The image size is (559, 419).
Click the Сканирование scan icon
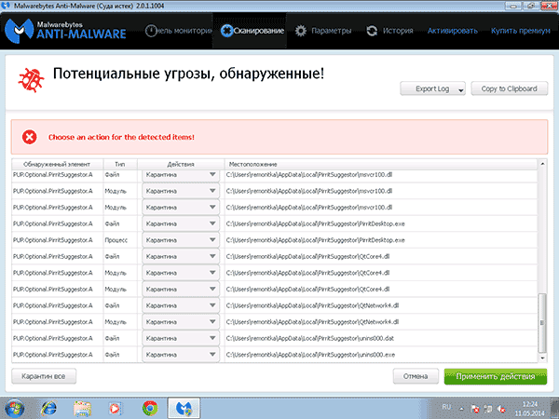[226, 31]
